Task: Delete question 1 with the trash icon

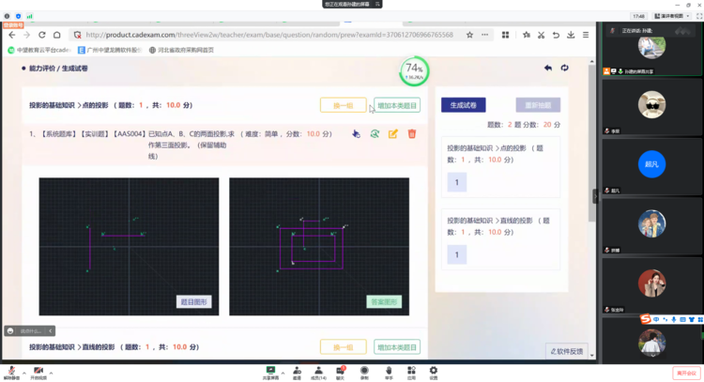Action: pyautogui.click(x=412, y=134)
